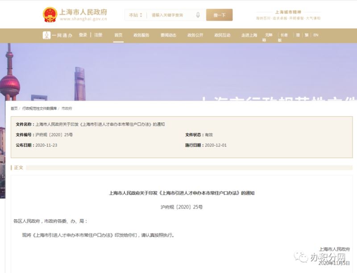Open the 政民互动 navigation item
357x273 pixels.
pos(222,35)
